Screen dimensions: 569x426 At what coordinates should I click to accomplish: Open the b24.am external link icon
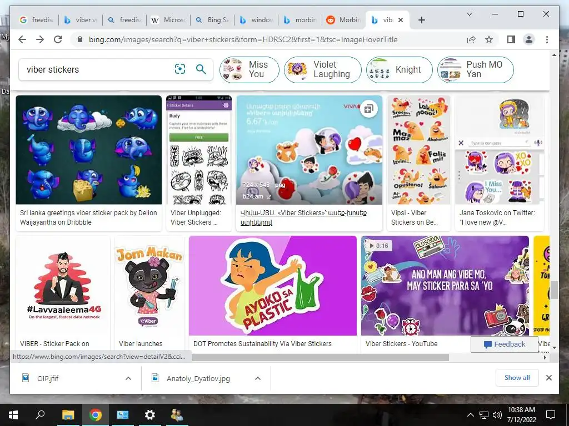point(269,197)
